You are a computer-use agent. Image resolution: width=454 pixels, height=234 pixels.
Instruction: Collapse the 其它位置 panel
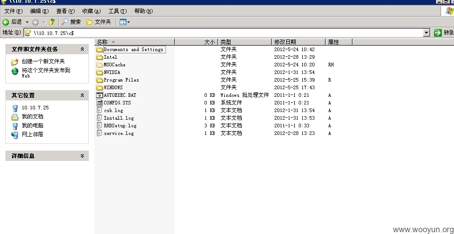(x=82, y=95)
